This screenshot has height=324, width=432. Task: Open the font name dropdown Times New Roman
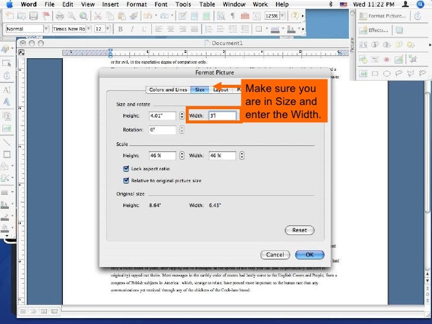[x=88, y=28]
